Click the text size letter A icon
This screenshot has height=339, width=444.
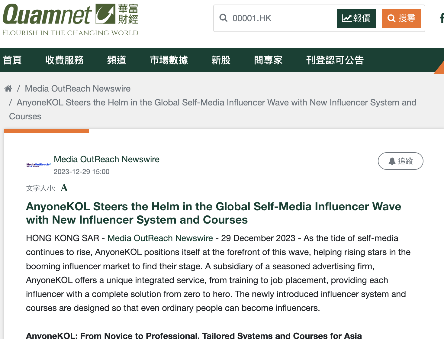tap(64, 188)
